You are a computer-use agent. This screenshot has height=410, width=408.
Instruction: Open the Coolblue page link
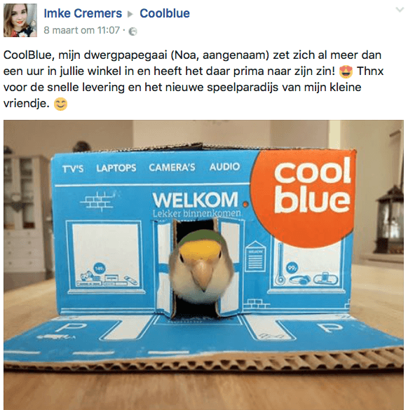click(165, 13)
